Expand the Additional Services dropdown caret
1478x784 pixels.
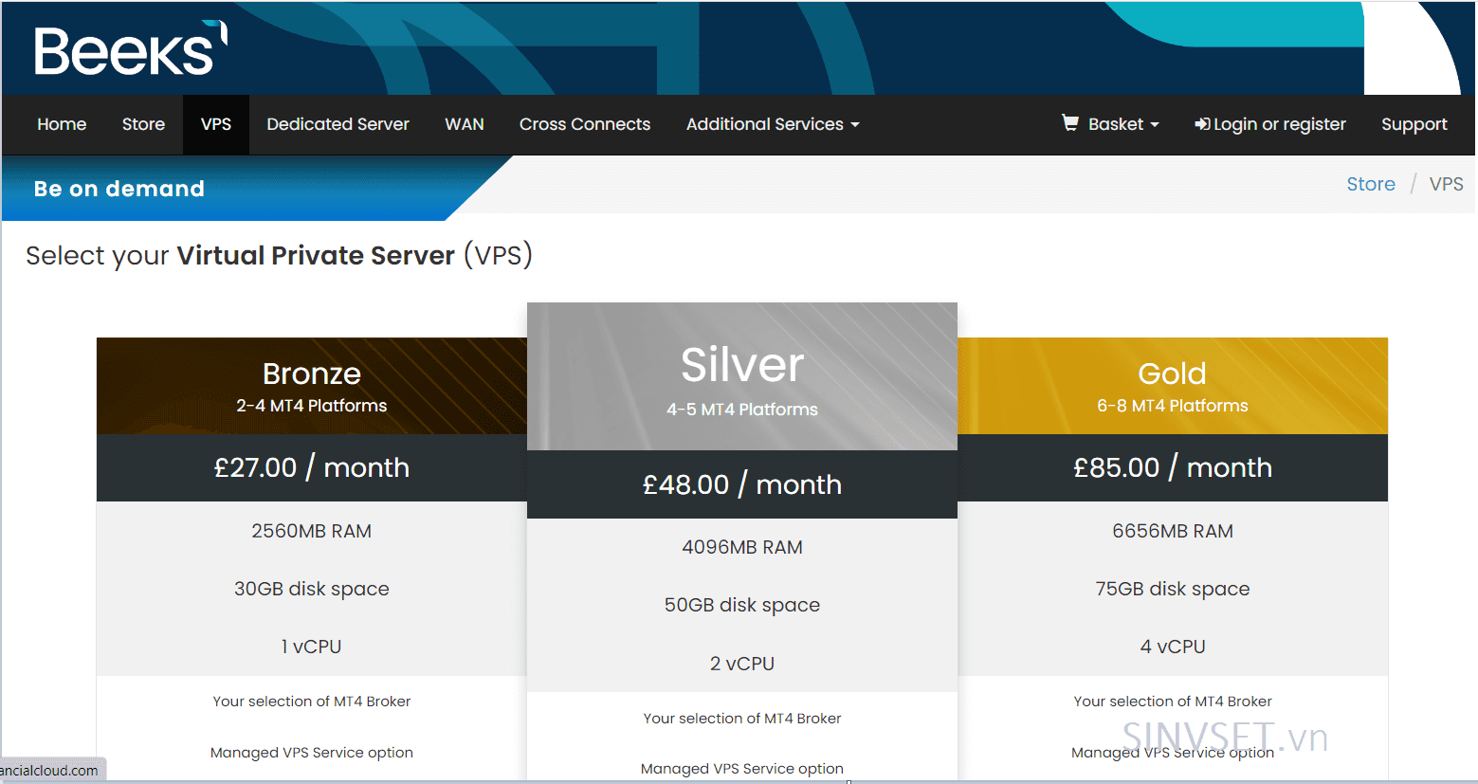[x=855, y=125]
